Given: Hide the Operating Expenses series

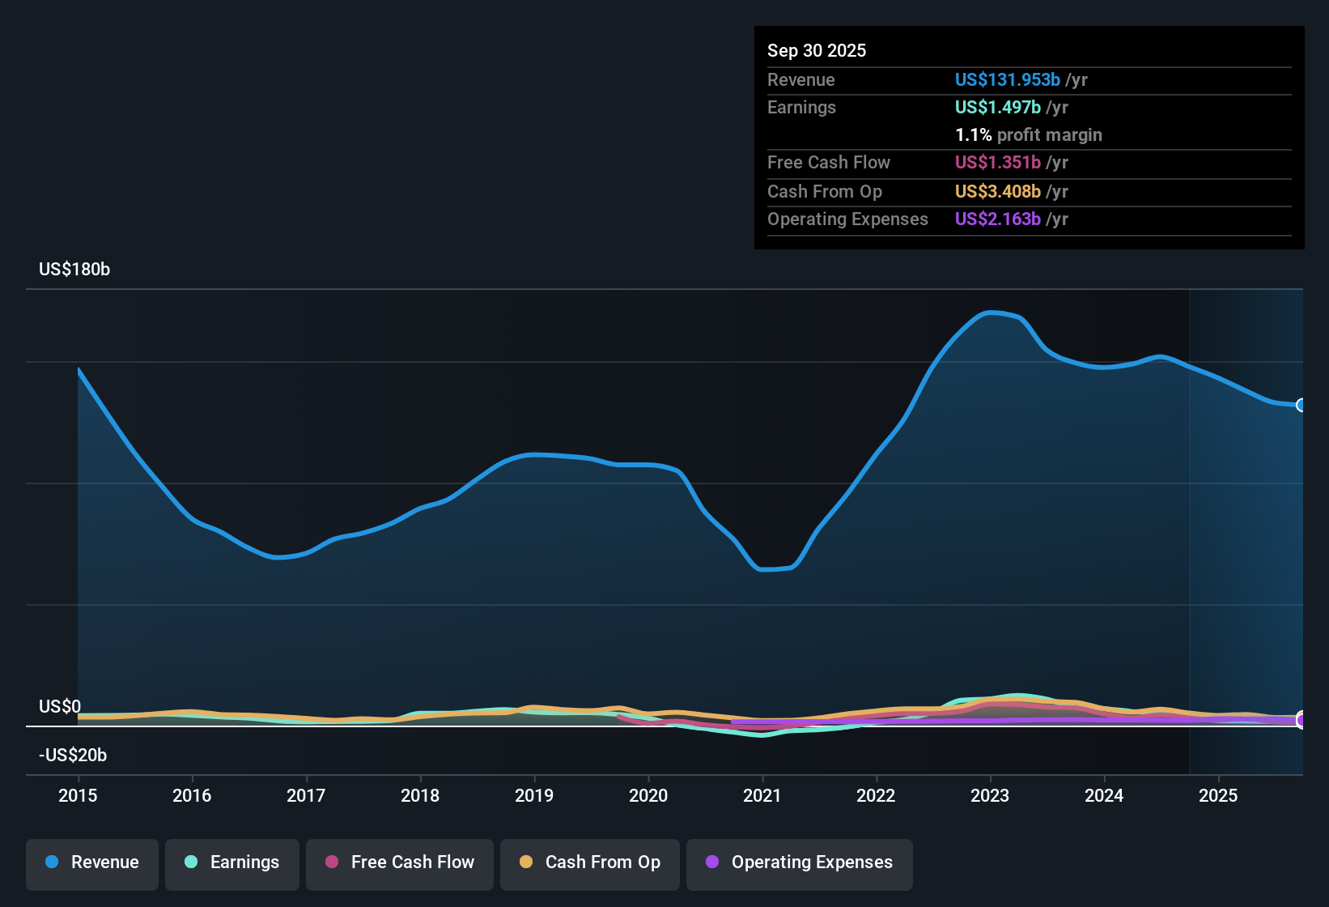Looking at the screenshot, I should (799, 862).
